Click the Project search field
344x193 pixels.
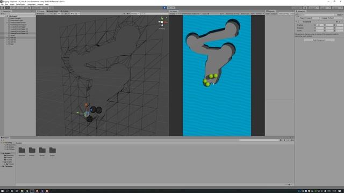[259, 140]
